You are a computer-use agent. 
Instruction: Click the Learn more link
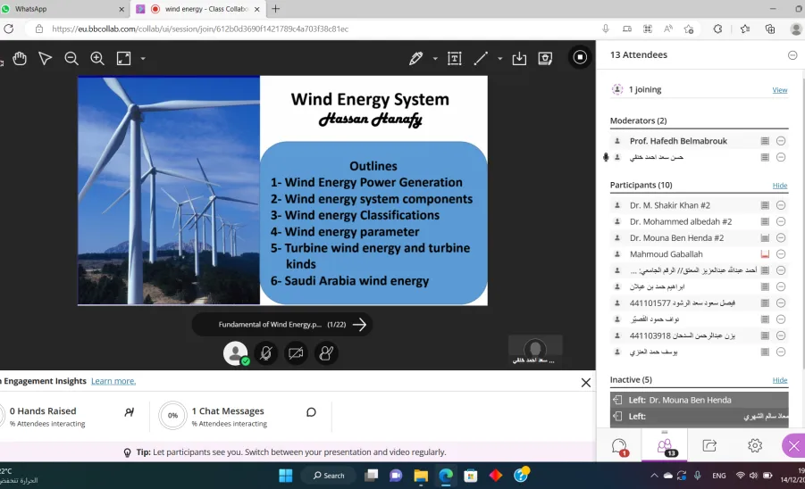tap(113, 381)
